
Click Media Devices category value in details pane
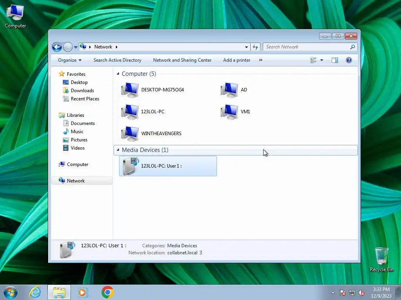click(x=182, y=246)
